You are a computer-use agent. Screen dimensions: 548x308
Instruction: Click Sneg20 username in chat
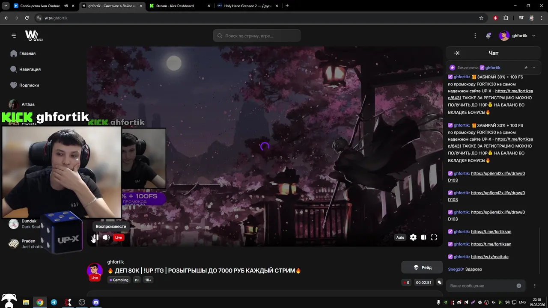[x=455, y=269]
